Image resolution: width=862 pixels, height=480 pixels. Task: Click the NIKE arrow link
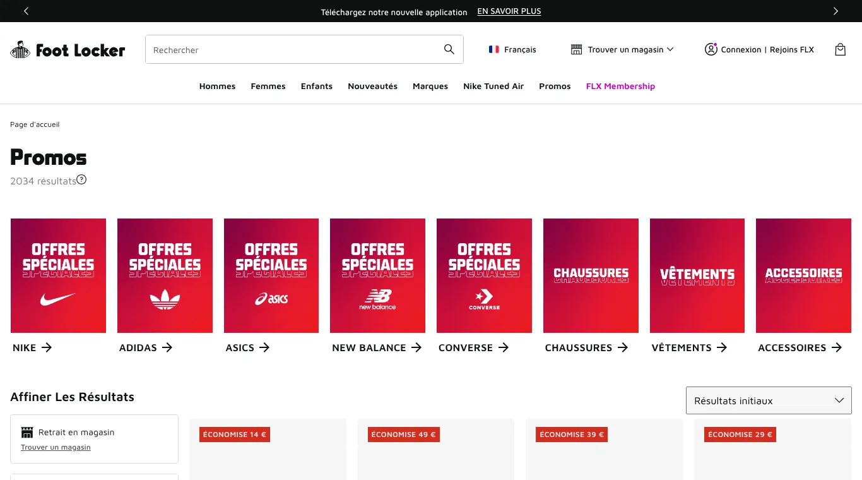point(32,347)
